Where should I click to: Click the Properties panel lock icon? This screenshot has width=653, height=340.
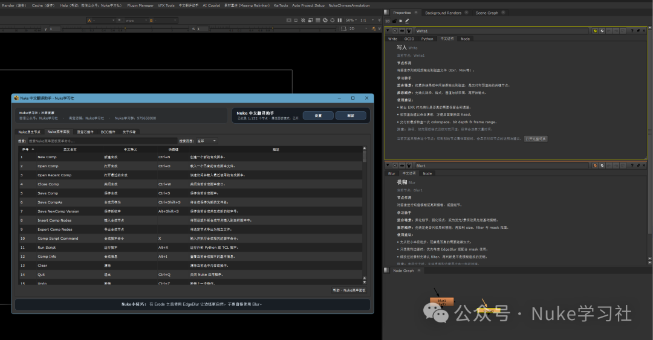coord(394,21)
